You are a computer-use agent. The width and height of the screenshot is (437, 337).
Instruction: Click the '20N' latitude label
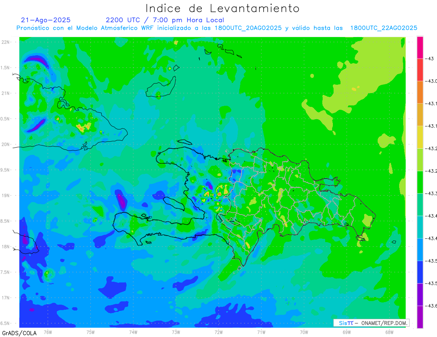(6, 144)
